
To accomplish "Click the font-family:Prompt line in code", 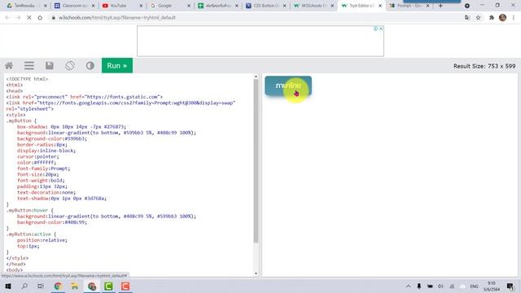I will (x=43, y=168).
